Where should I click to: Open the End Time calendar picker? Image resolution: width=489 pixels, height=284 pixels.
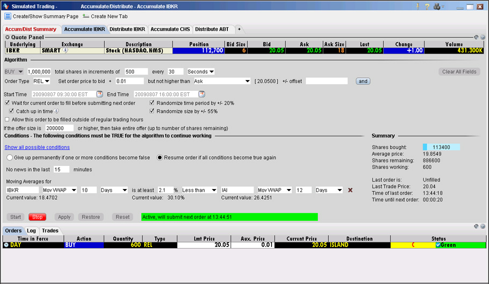coord(202,94)
